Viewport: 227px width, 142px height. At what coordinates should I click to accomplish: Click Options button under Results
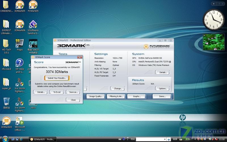(x=163, y=89)
